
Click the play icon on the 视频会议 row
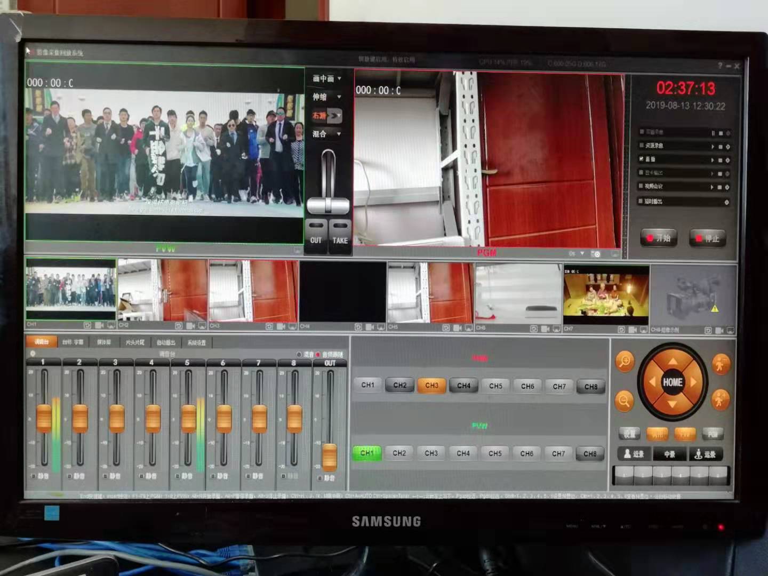point(712,187)
